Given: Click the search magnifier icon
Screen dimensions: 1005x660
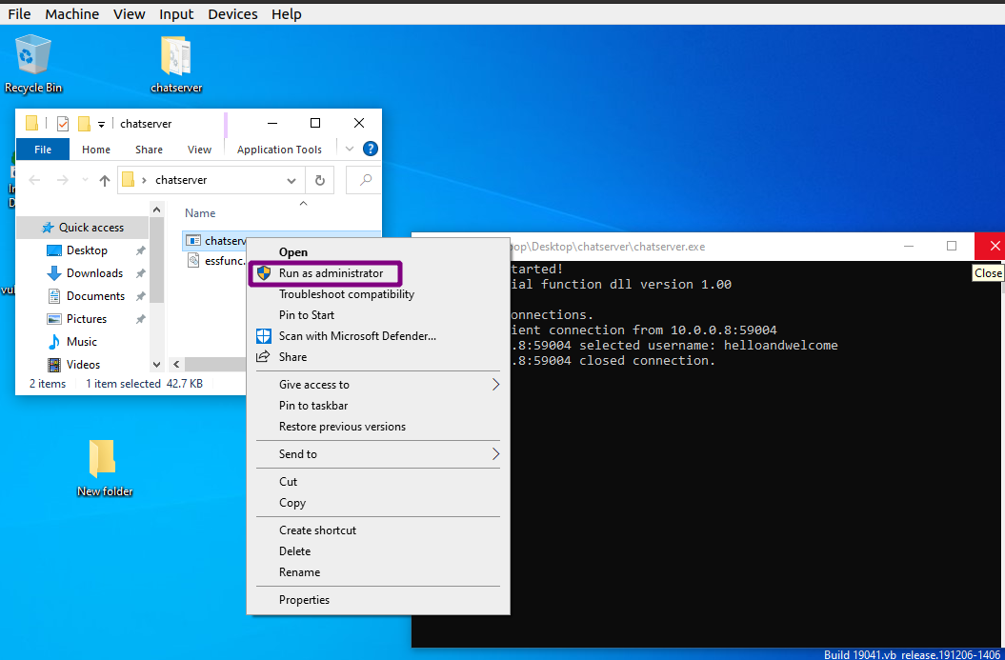Looking at the screenshot, I should click(x=363, y=180).
